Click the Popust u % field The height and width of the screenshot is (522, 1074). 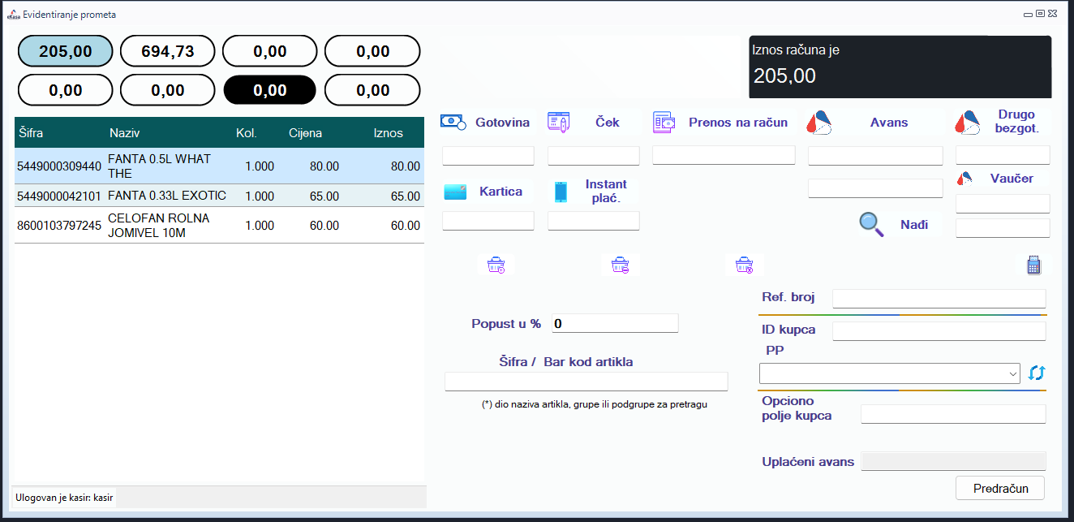click(615, 323)
